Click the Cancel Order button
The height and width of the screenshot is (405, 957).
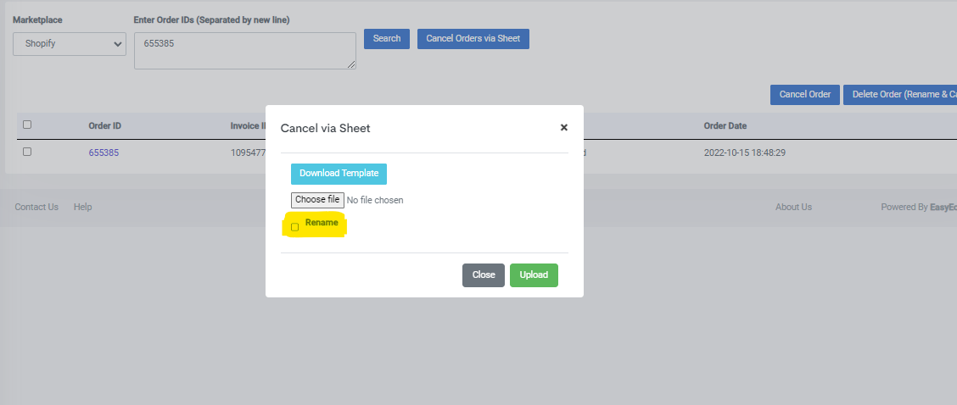[805, 95]
